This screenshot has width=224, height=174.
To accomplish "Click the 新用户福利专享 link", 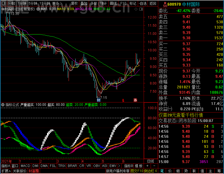I will tap(118, 171).
